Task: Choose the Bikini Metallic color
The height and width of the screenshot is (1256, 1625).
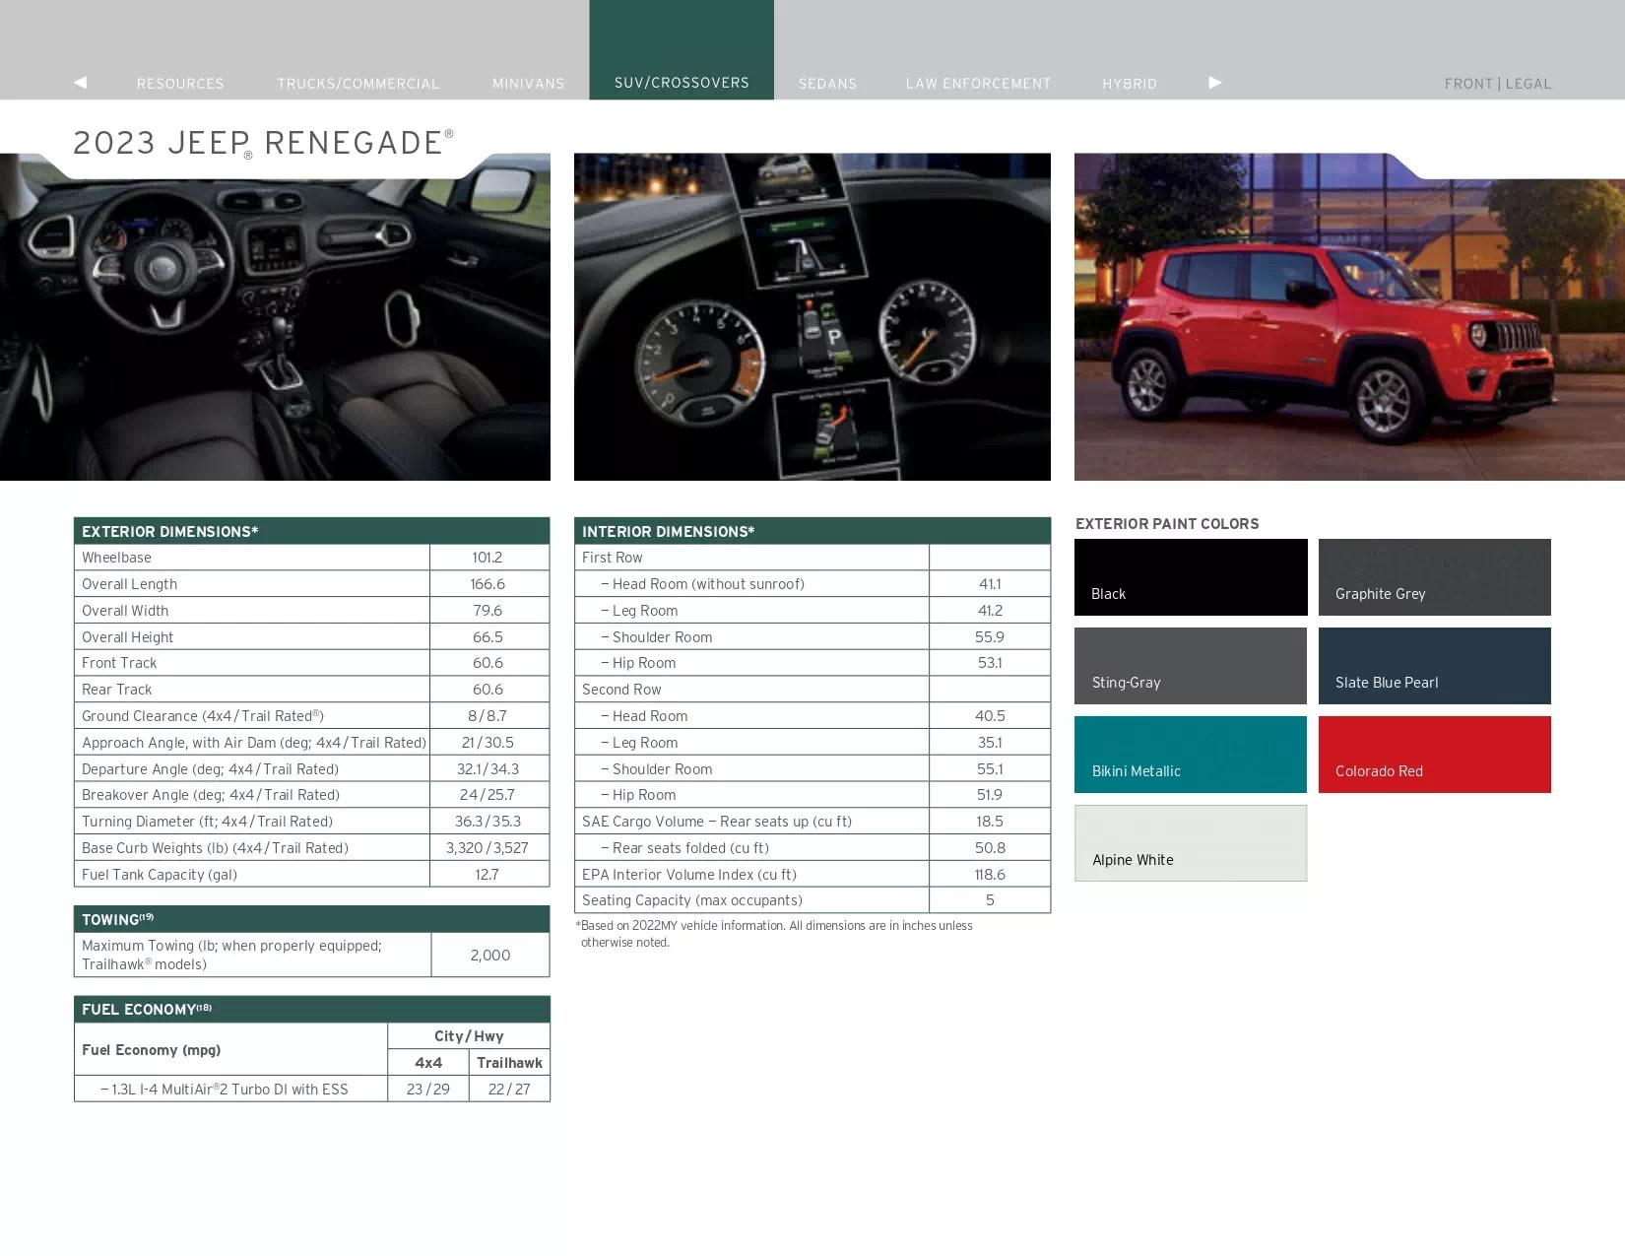Action: click(x=1190, y=755)
